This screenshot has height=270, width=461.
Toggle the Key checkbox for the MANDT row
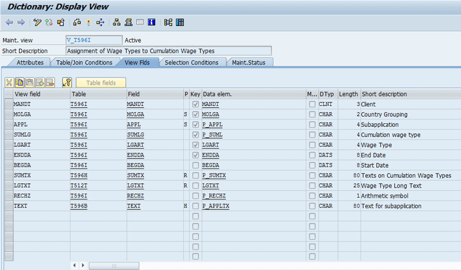196,105
